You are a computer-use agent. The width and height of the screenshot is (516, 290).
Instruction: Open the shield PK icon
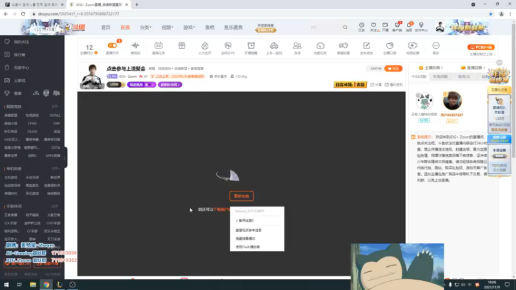228,45
